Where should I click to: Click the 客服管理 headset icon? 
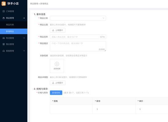4,51
